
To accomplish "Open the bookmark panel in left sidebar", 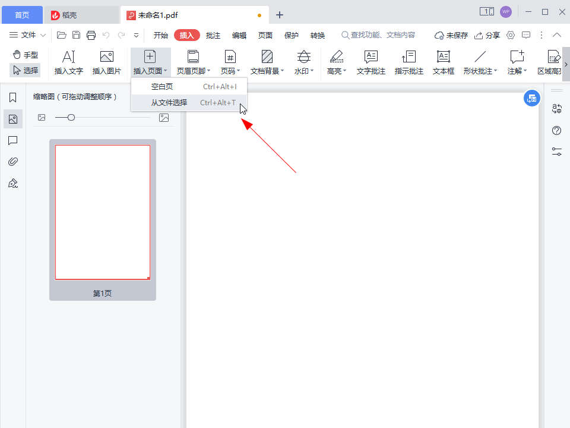I will [12, 97].
